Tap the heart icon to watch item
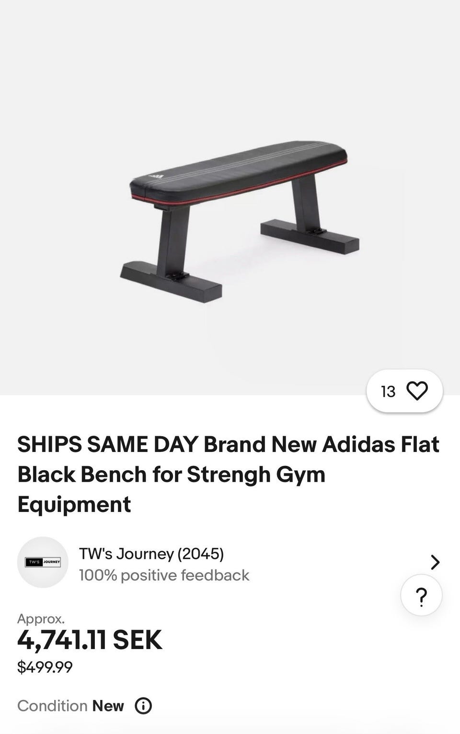 [x=417, y=391]
